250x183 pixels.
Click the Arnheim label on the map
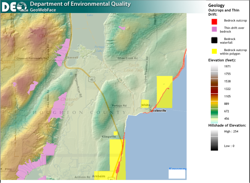[x=99, y=176]
